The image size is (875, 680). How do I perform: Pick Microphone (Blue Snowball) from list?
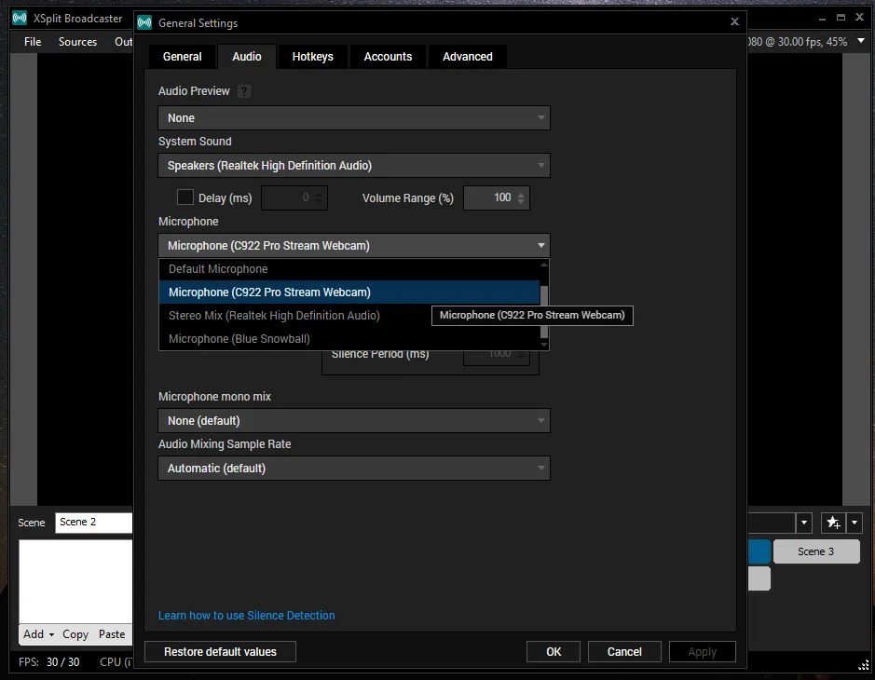coord(349,339)
